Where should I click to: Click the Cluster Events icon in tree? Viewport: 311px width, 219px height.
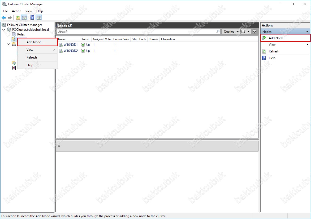coord(14,68)
